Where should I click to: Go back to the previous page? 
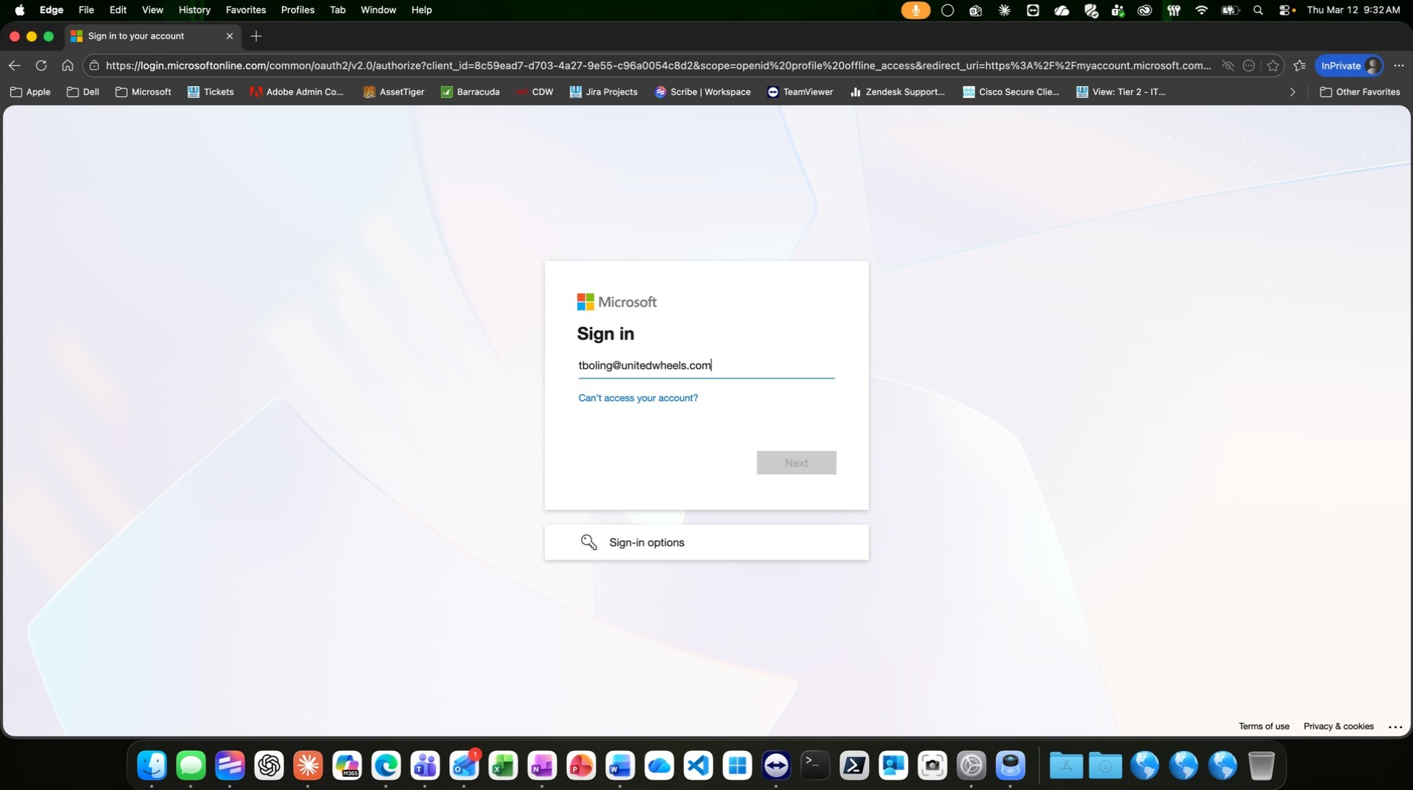pyautogui.click(x=15, y=66)
